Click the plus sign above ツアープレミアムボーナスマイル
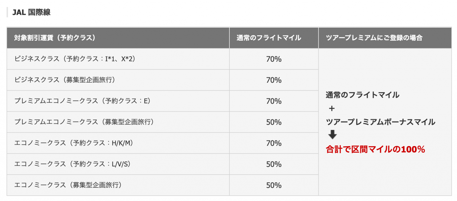The width and height of the screenshot is (457, 201). (332, 109)
